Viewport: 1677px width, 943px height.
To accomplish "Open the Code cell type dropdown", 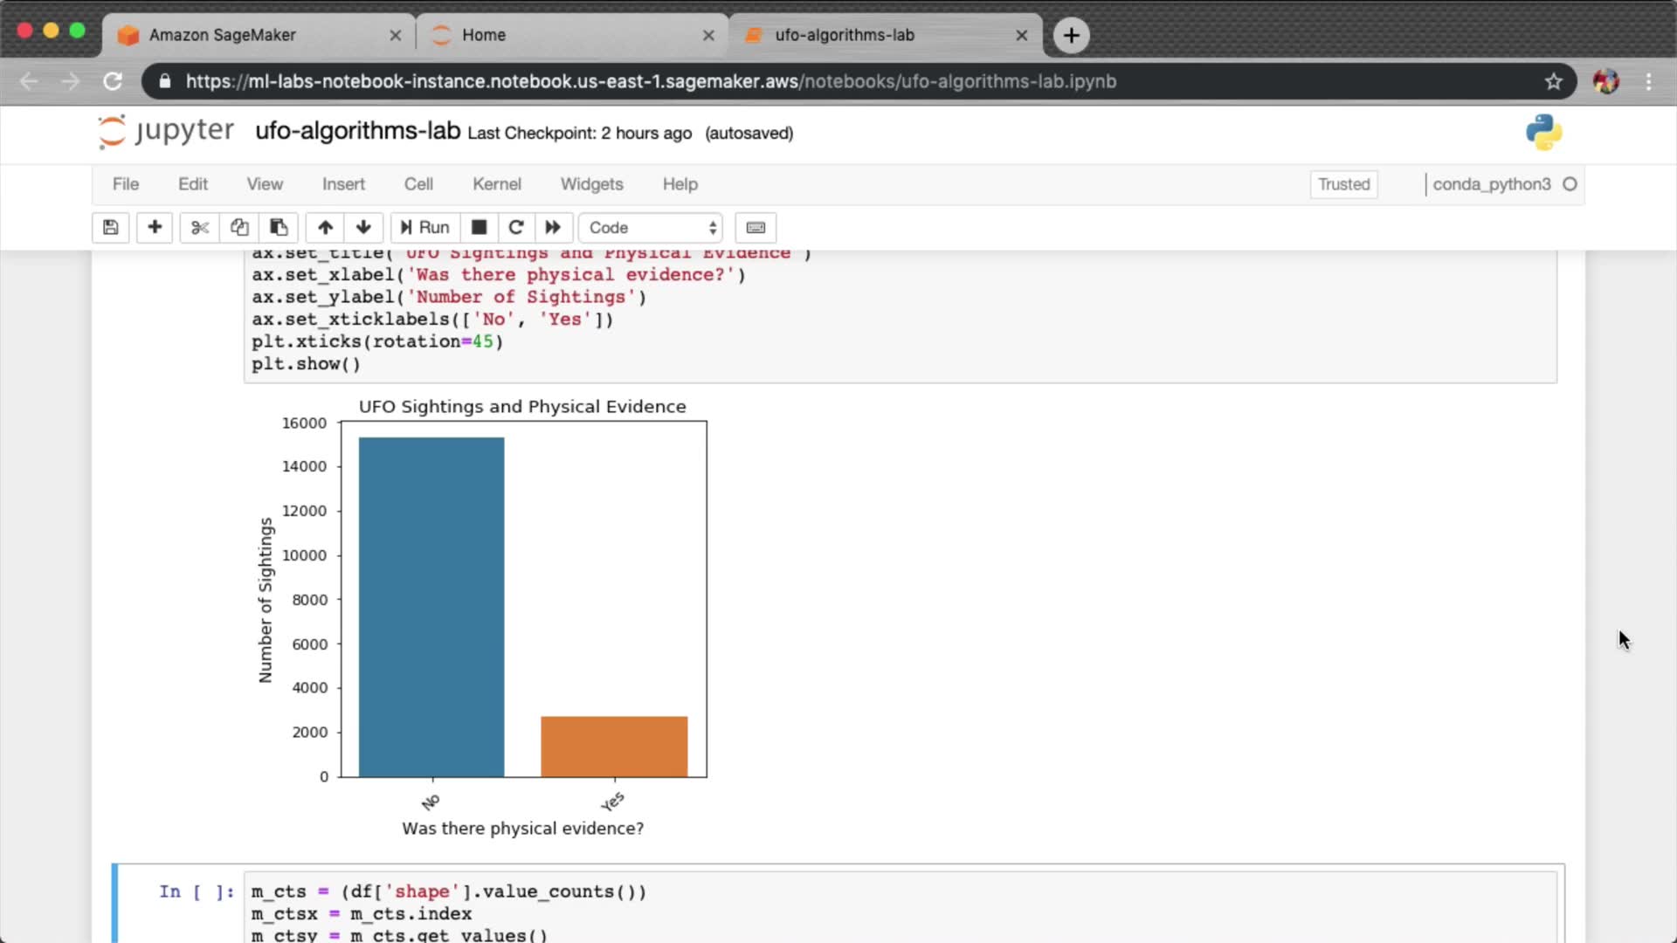I will click(x=652, y=228).
